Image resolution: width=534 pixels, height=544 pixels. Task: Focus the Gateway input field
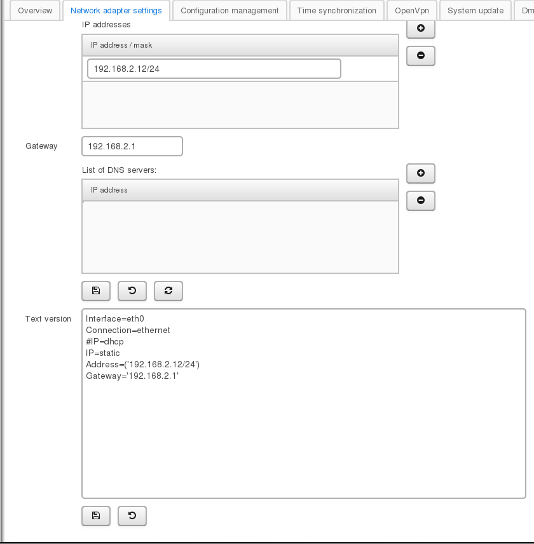[132, 146]
